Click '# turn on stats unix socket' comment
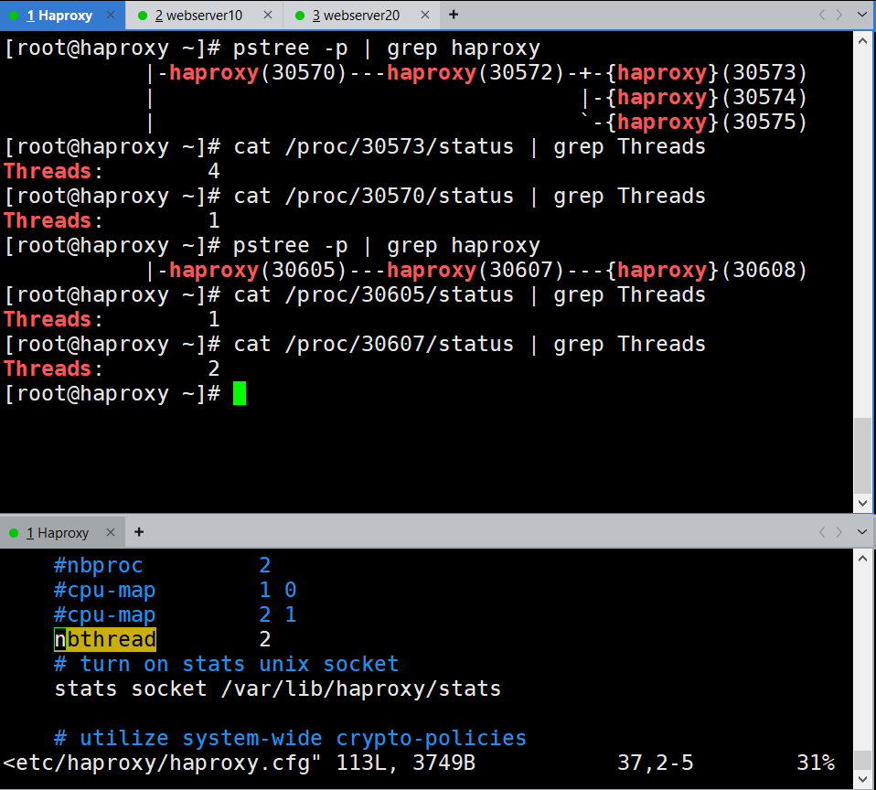Screen dimensions: 876x790 click(x=226, y=665)
